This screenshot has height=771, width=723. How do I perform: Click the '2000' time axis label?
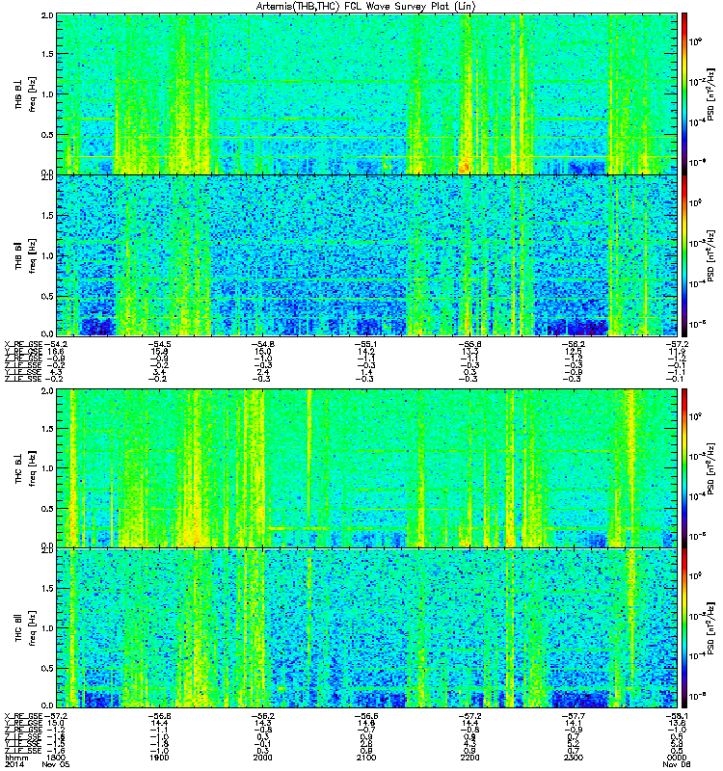(262, 758)
